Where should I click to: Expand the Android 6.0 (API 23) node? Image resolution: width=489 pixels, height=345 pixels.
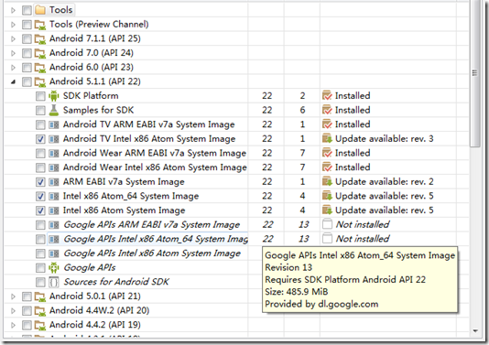[x=13, y=68]
